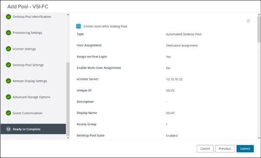Click the Assign on First Login label
The width and height of the screenshot is (261, 158).
pos(92,57)
